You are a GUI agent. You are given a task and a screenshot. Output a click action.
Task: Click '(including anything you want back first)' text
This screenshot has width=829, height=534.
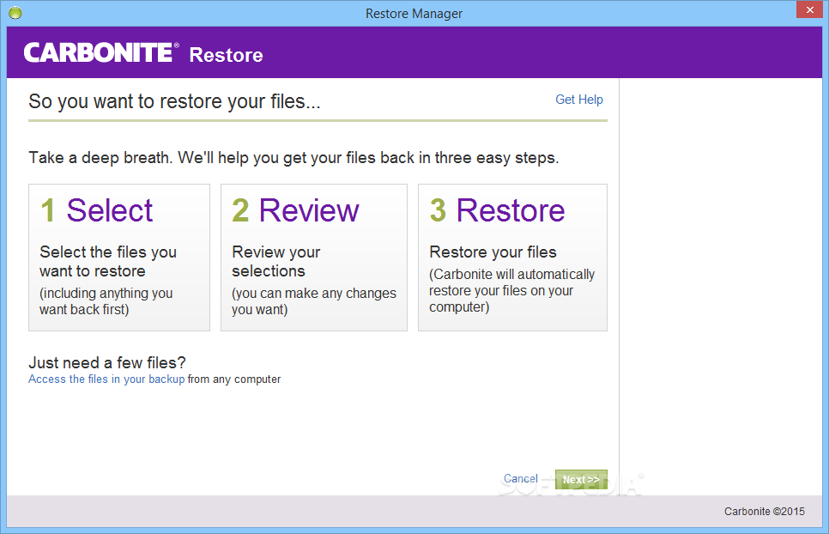point(106,300)
